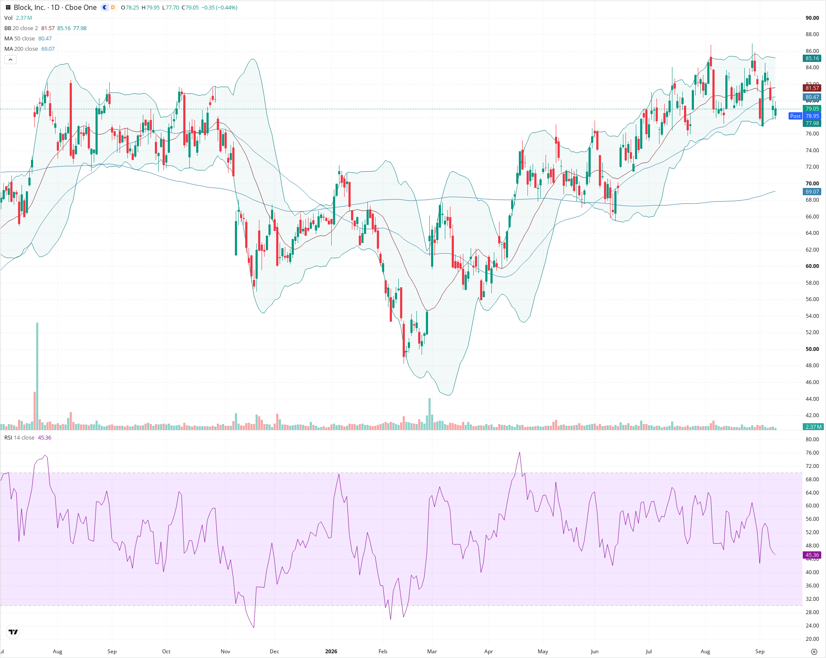Click the close value C79.05 in legend
This screenshot has height=658, width=826.
tap(190, 7)
